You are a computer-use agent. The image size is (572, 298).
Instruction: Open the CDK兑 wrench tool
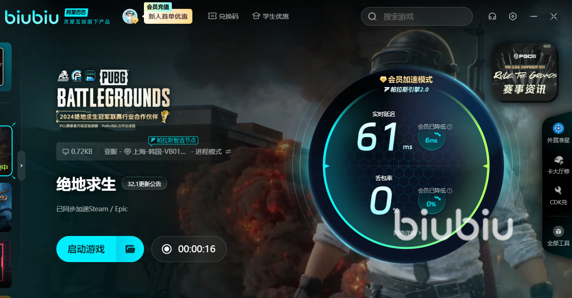point(558,195)
